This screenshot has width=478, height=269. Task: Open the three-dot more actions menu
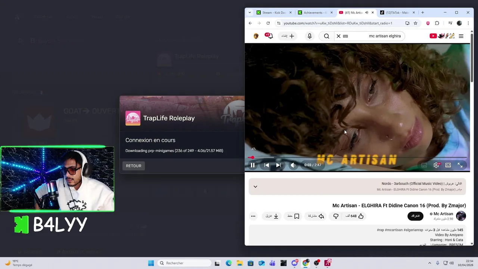[x=253, y=216]
